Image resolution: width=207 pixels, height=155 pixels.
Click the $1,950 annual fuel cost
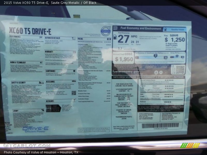point(124,59)
